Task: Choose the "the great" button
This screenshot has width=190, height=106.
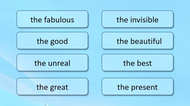Action: (52, 87)
